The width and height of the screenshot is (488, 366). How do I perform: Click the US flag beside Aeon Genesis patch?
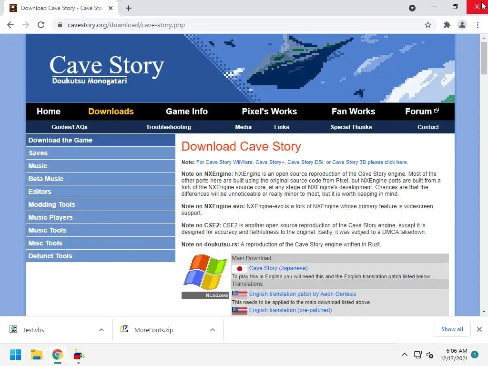(x=240, y=294)
